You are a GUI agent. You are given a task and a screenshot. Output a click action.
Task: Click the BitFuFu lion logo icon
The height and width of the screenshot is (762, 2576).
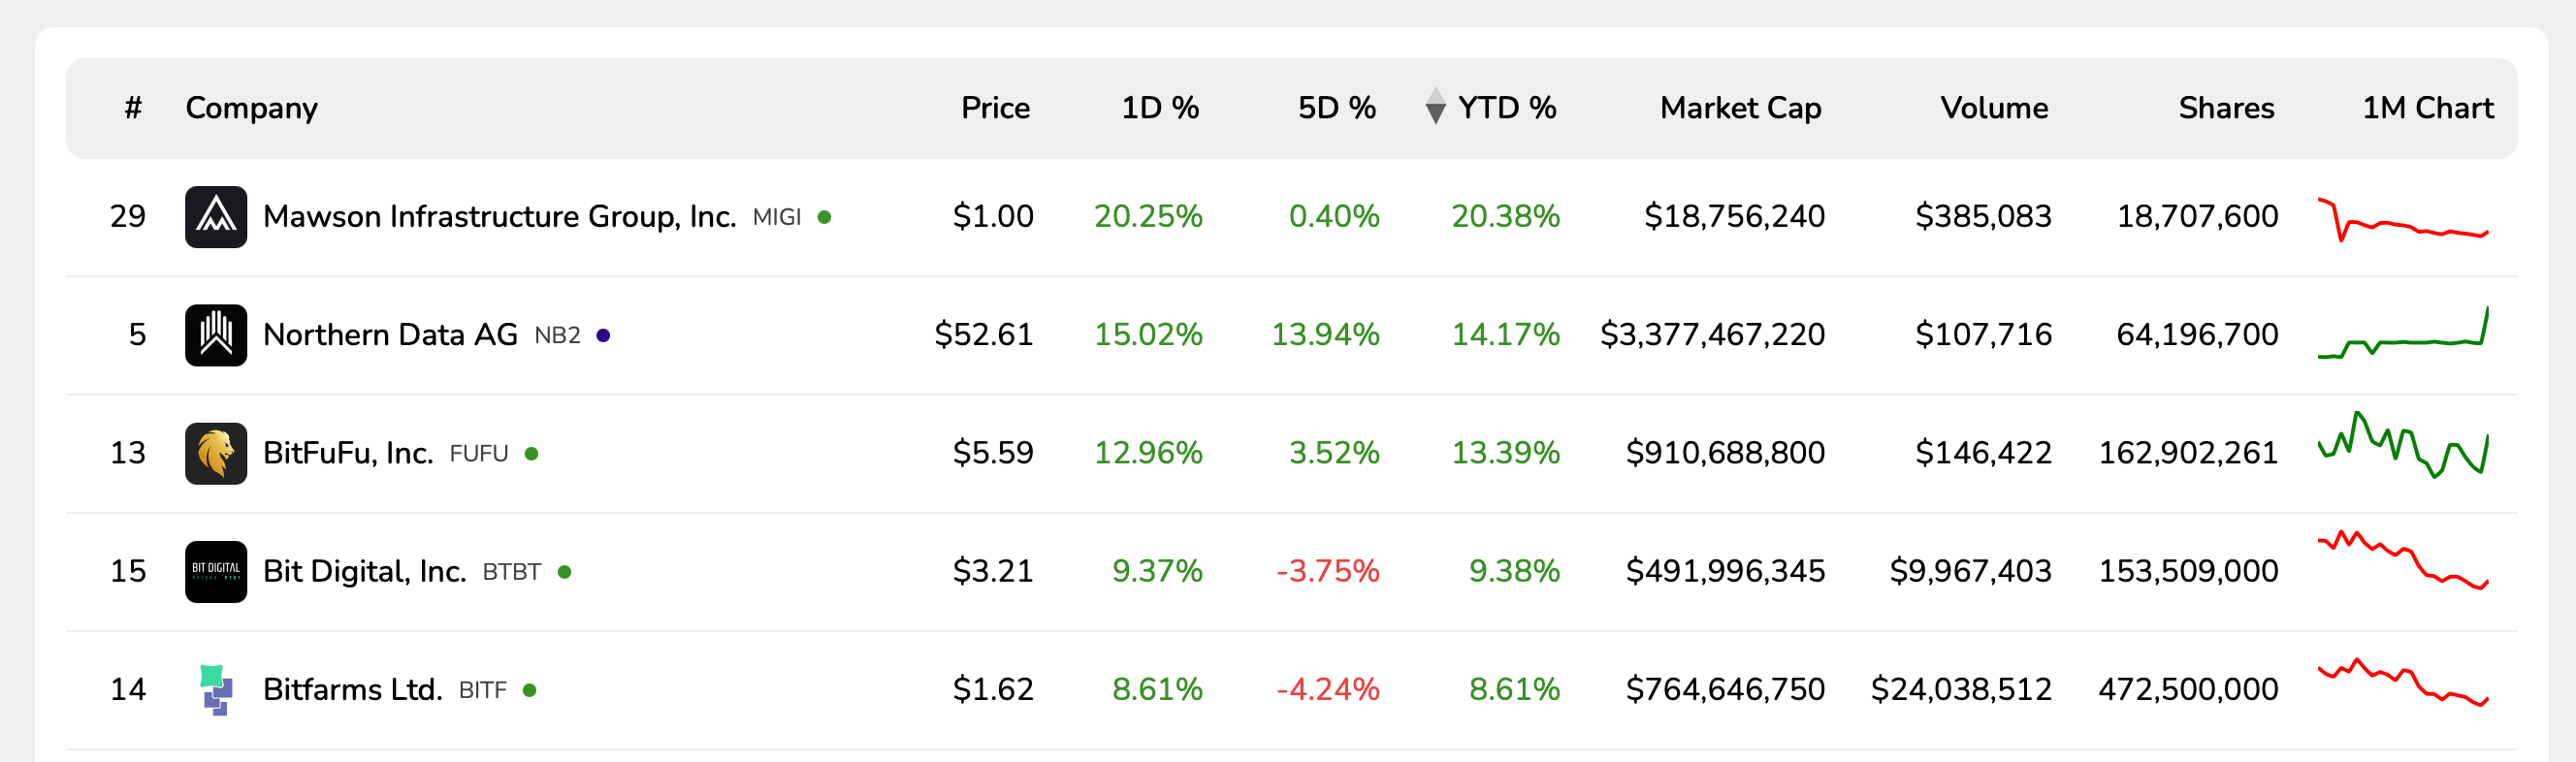pos(216,453)
